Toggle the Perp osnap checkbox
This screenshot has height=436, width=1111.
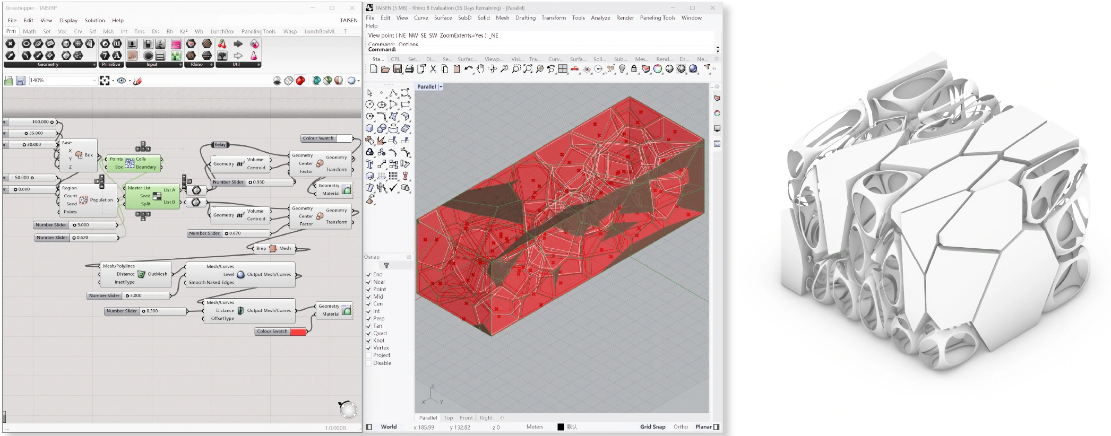pyautogui.click(x=368, y=319)
